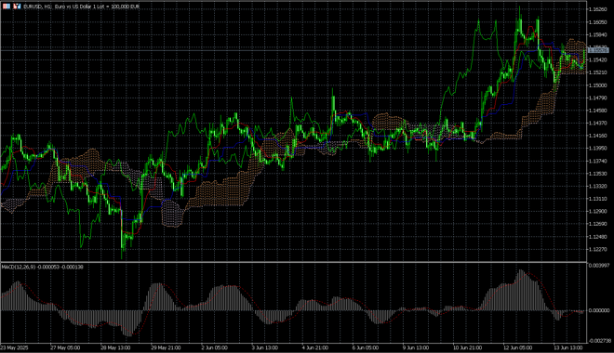Click the 1.15420 price scale label
The height and width of the screenshot is (353, 614).
597,59
